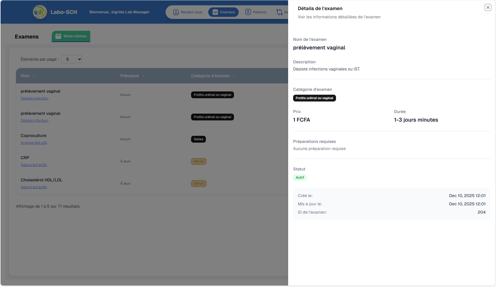This screenshot has height=287, width=496.
Task: Click the Mode tableau button
Action: coord(71,36)
